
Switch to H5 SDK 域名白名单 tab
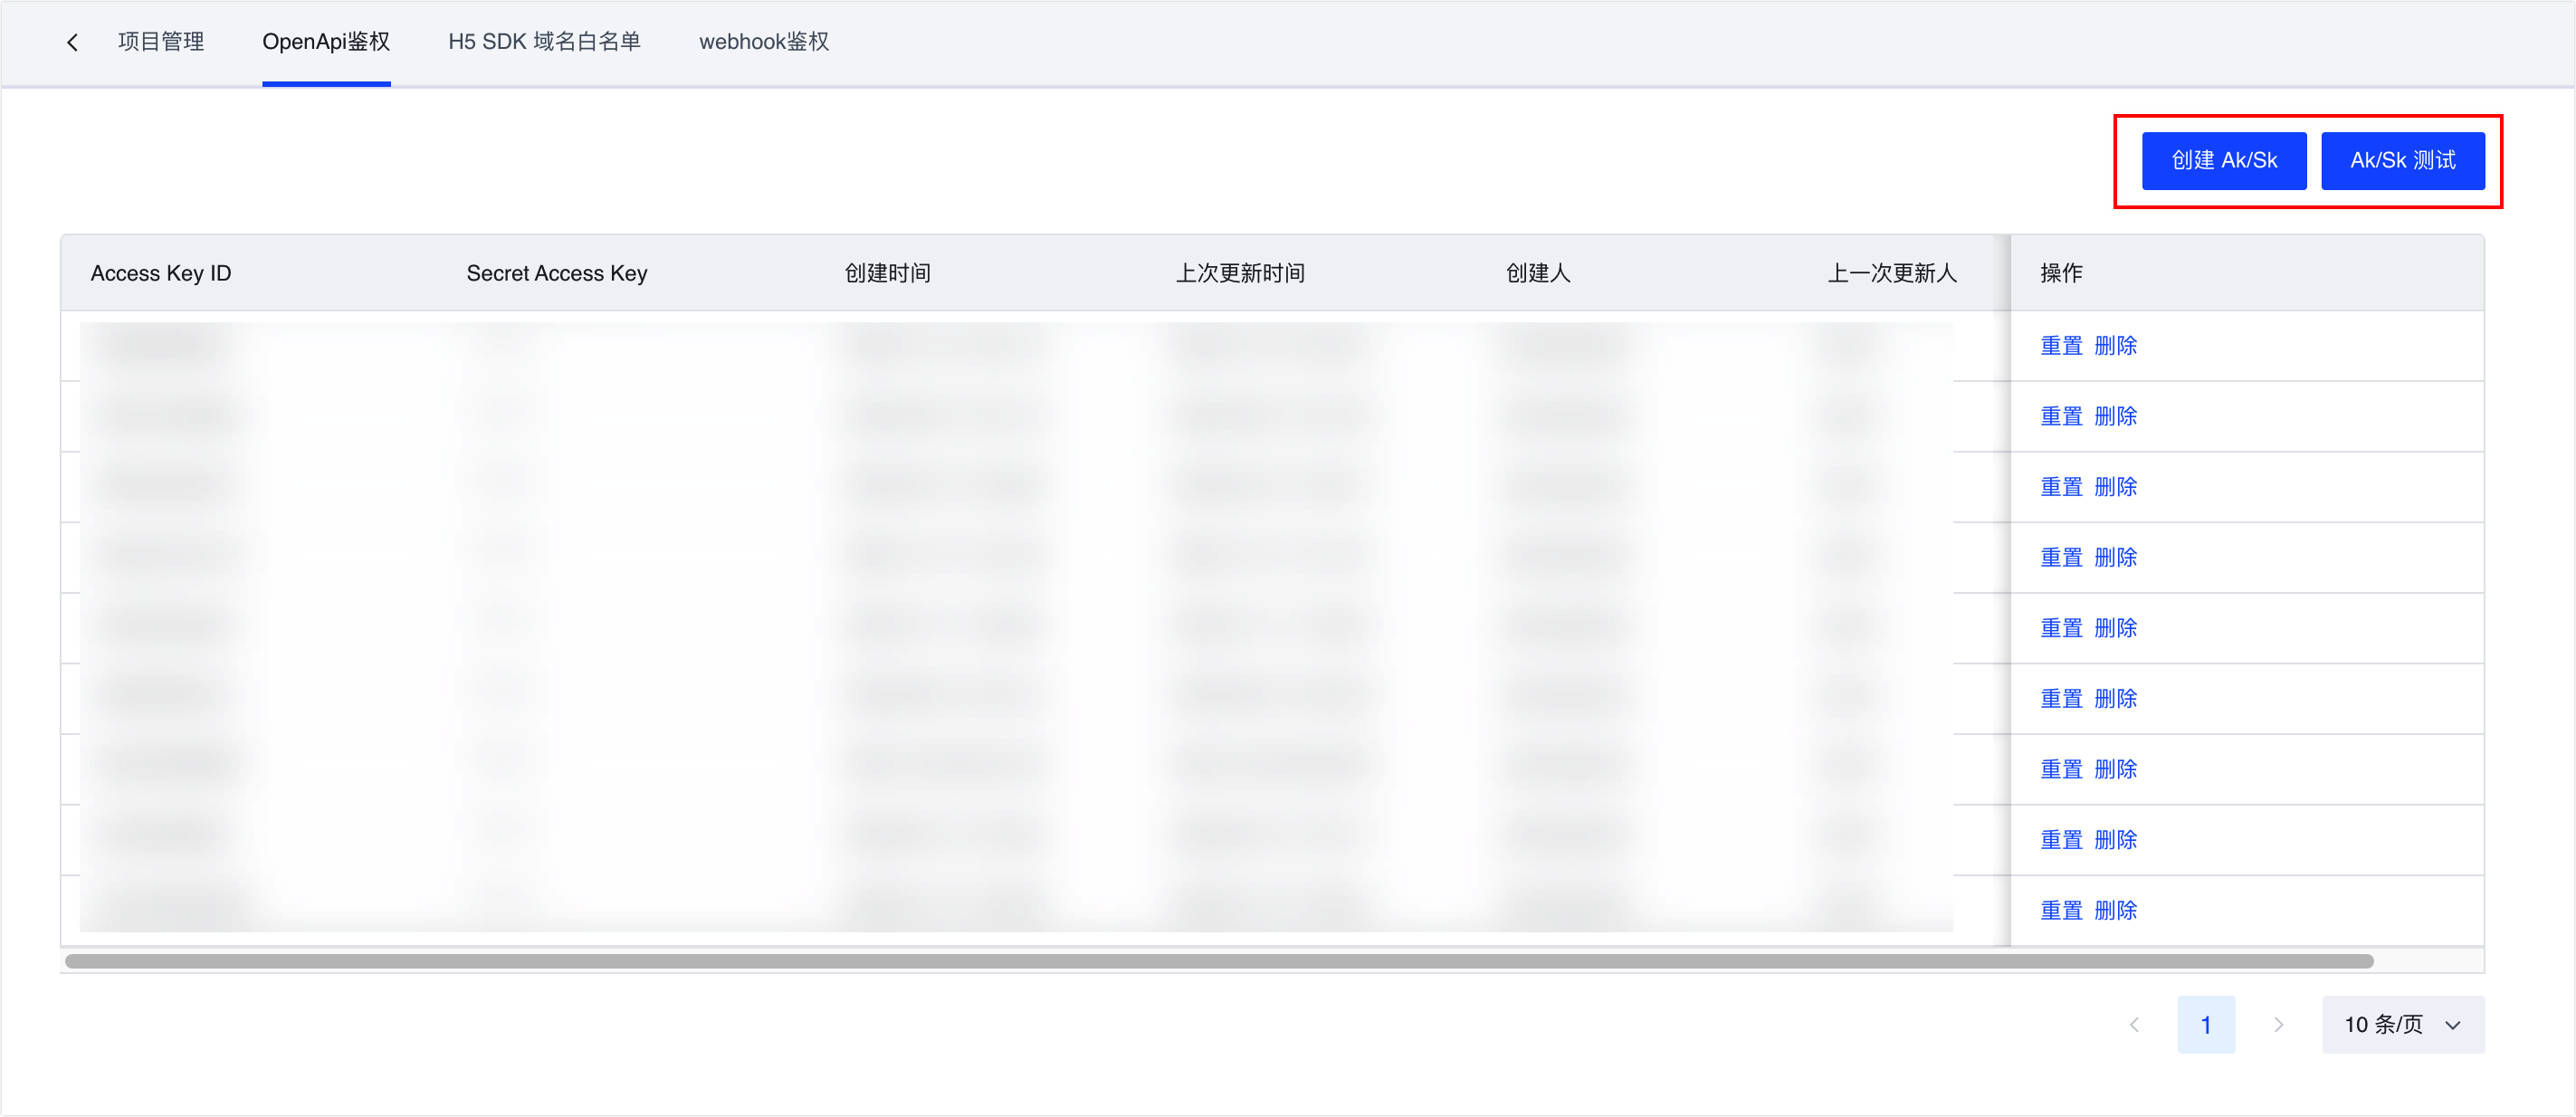coord(544,42)
